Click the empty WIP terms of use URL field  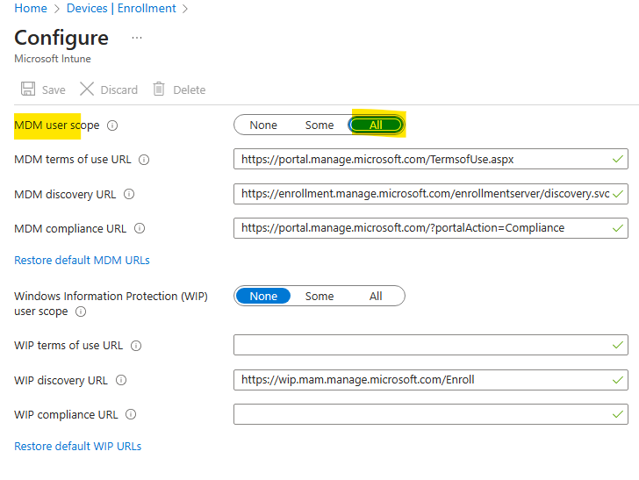point(431,345)
